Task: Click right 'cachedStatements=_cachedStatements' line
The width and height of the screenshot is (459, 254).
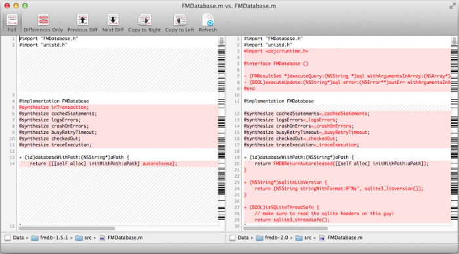Action: (347, 114)
